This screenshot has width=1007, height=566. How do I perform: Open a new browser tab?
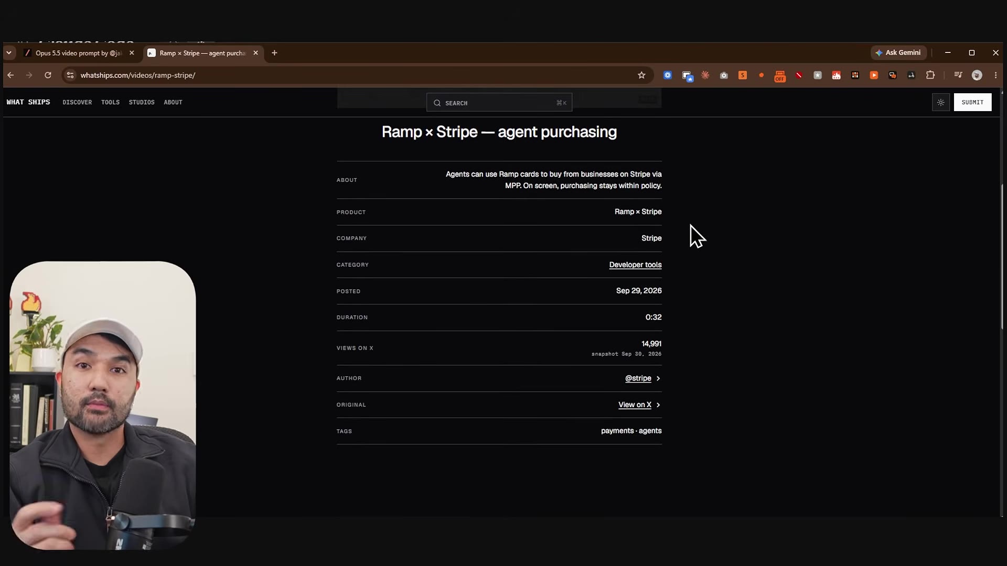pos(274,53)
